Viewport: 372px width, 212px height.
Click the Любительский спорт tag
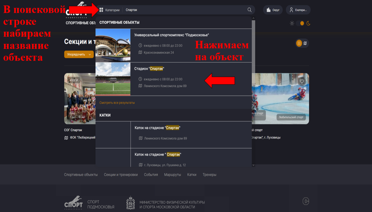coord(291,117)
